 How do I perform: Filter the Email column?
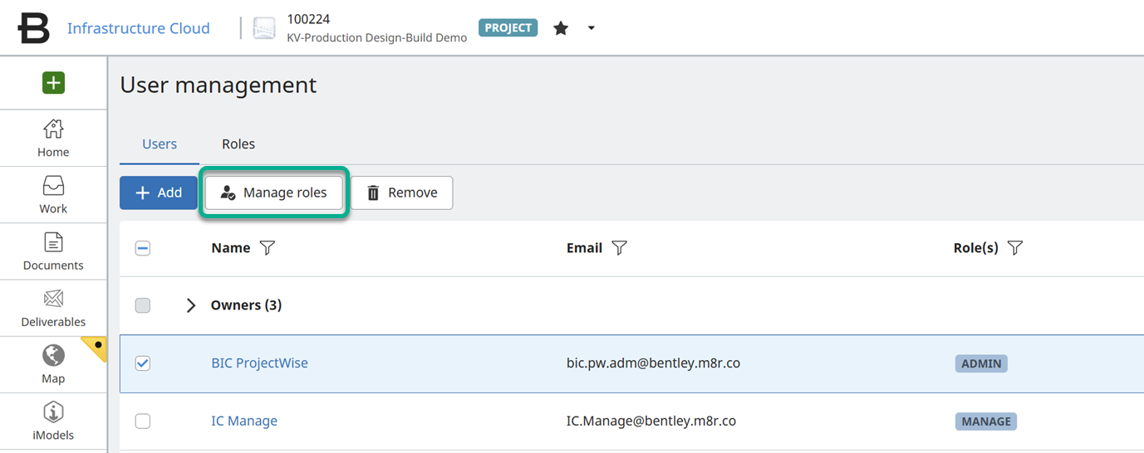[x=619, y=248]
